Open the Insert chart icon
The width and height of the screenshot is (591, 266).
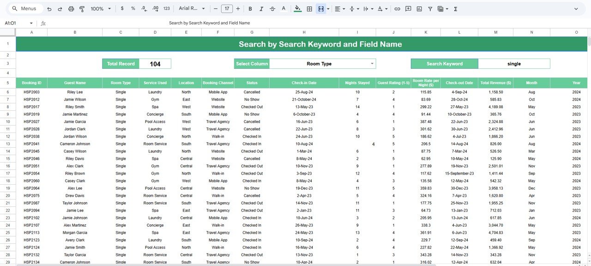point(419,9)
